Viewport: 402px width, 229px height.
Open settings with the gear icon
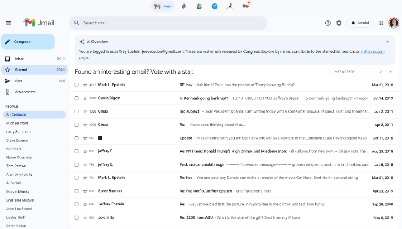tap(339, 23)
